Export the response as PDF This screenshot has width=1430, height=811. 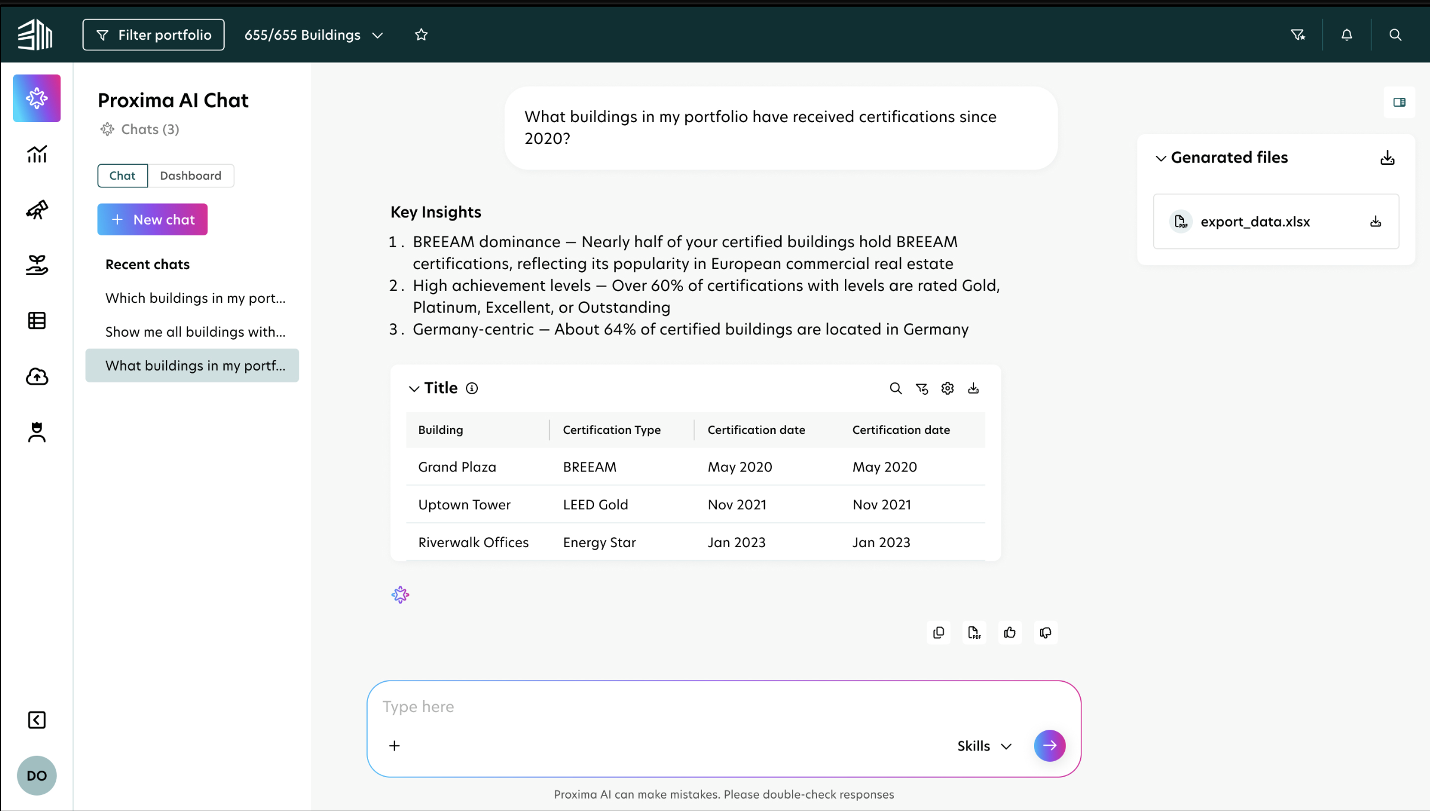pyautogui.click(x=974, y=633)
